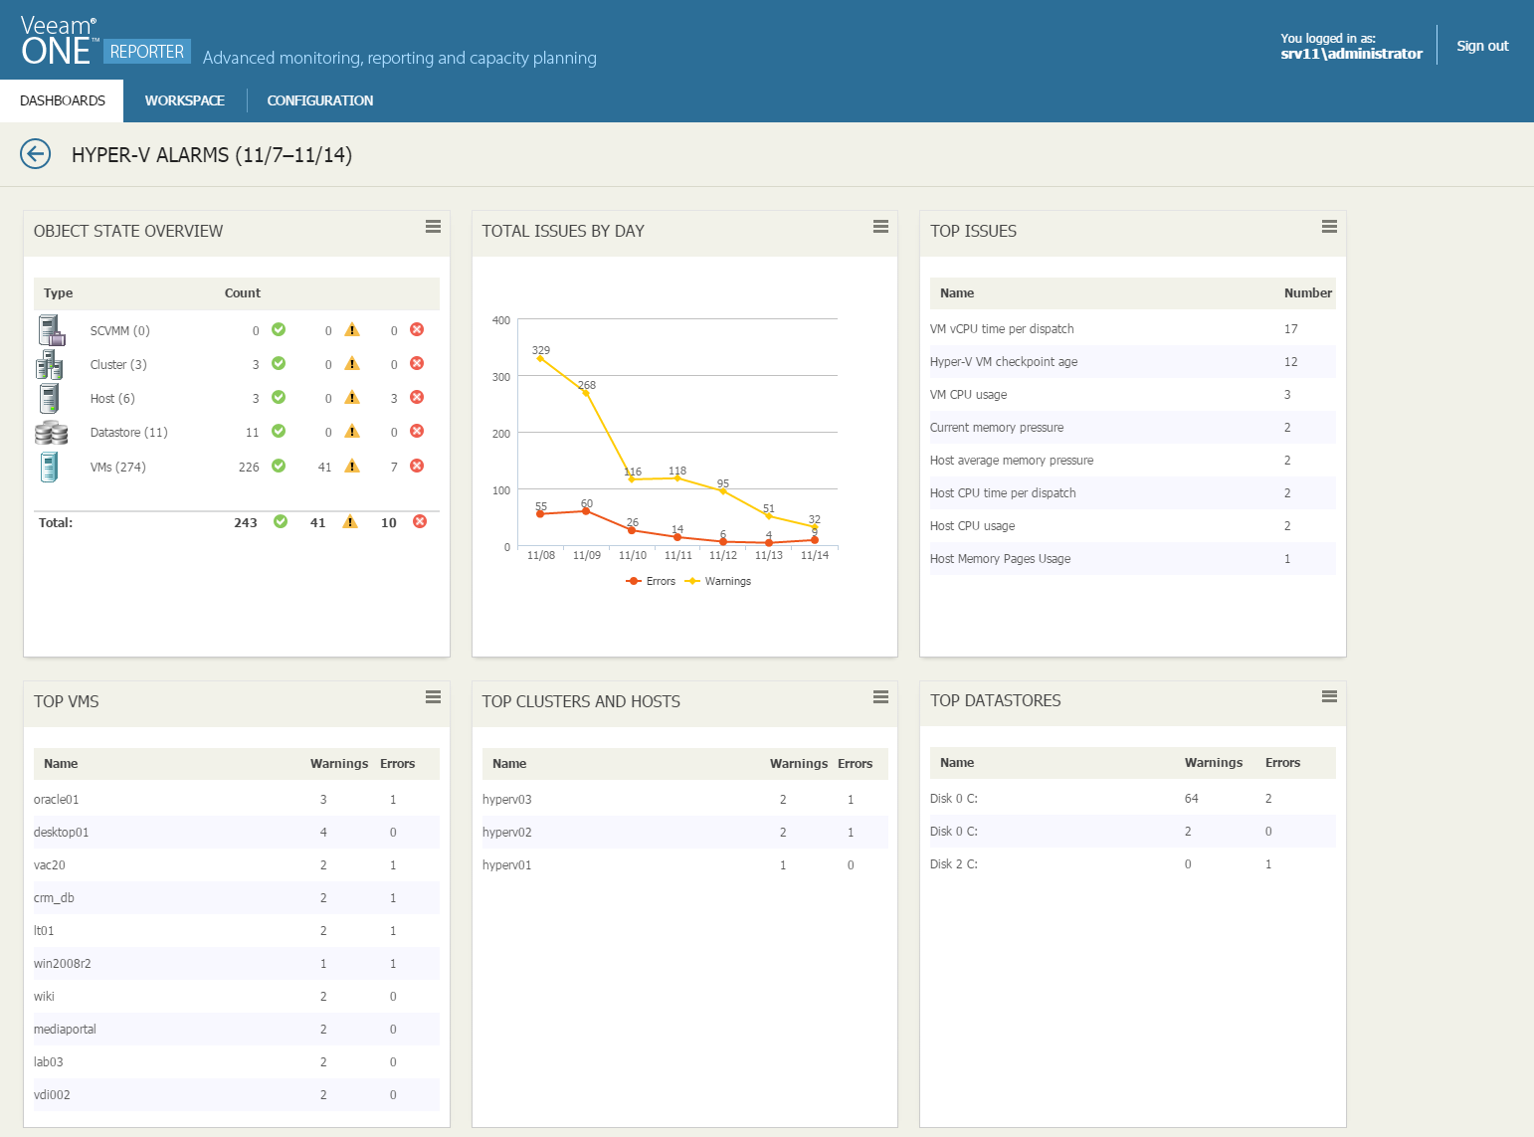Open the Object State Overview widget menu
This screenshot has height=1137, width=1534.
tap(433, 227)
